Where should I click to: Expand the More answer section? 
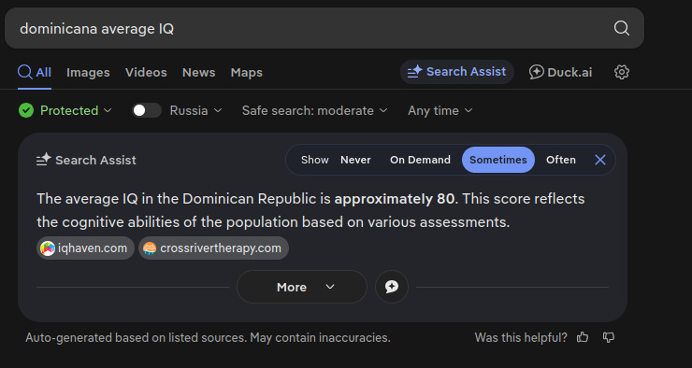click(x=302, y=287)
